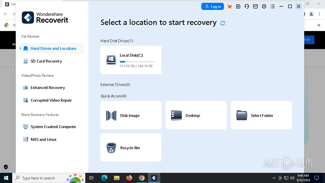Click the 212.83 GB / 254.18 GB text
The image size is (325, 183).
pos(136,66)
